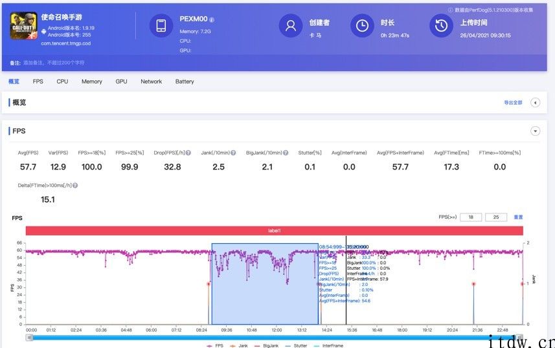The height and width of the screenshot is (348, 555).
Task: Click the info icon beside PEXM00
Action: pos(212,20)
